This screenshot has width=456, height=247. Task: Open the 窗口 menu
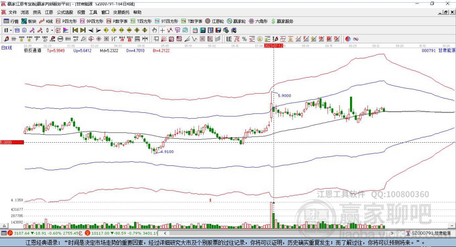coord(105,12)
